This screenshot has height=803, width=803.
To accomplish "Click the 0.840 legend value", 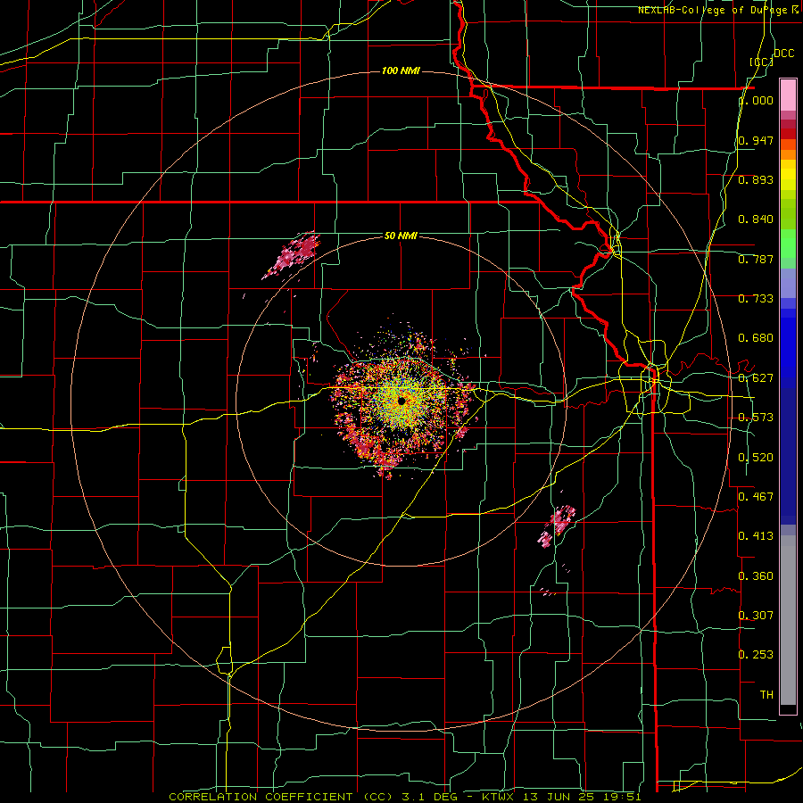I will (756, 219).
